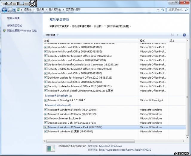
Task: Open 開啟或關閉 Windows 功能 link
Action: pos(22,30)
